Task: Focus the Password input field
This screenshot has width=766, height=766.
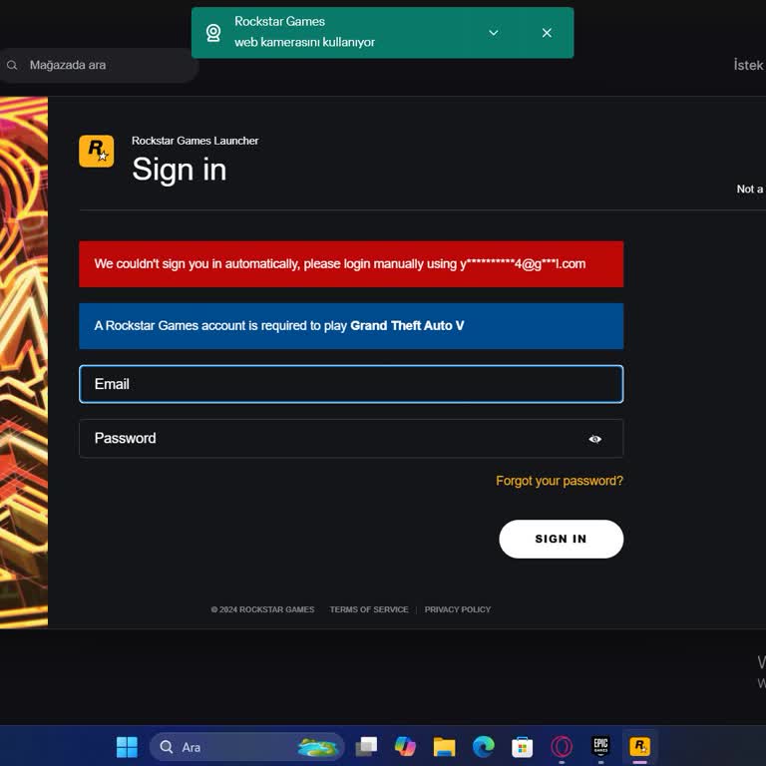Action: (x=351, y=438)
